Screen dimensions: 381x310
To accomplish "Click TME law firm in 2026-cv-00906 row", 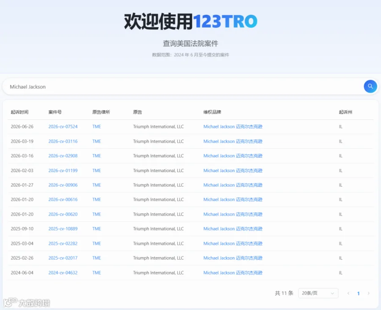I will coord(97,185).
